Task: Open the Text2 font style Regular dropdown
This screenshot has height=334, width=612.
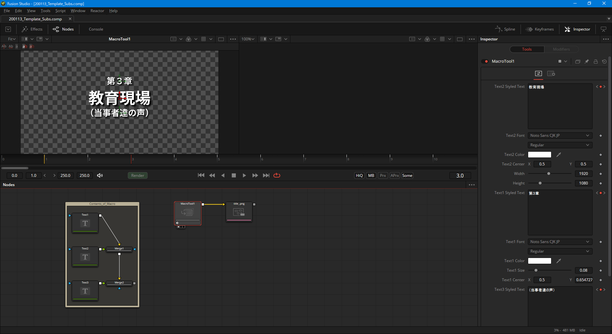Action: point(560,145)
